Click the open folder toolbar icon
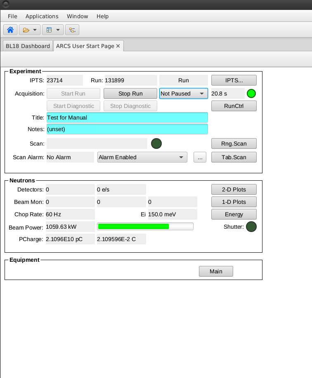This screenshot has height=378, width=312. [26, 30]
